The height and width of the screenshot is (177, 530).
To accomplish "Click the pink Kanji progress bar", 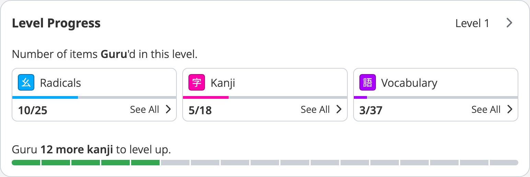I will [206, 97].
